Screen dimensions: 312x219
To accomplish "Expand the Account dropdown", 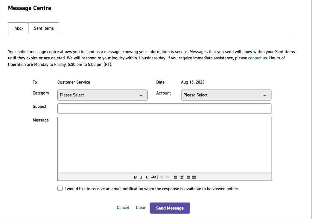I will pyautogui.click(x=226, y=95).
